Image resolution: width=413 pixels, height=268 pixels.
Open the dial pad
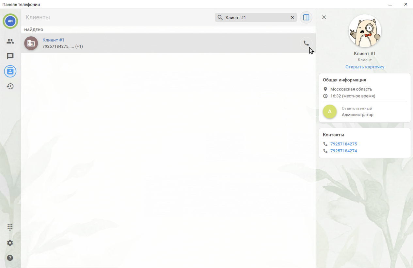[x=10, y=227]
